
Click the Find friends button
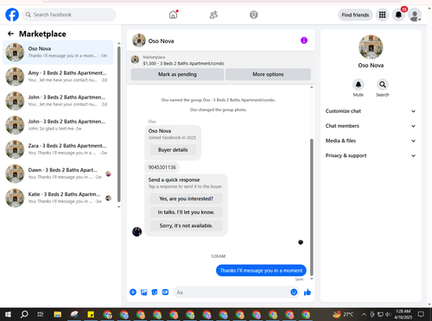pyautogui.click(x=355, y=15)
